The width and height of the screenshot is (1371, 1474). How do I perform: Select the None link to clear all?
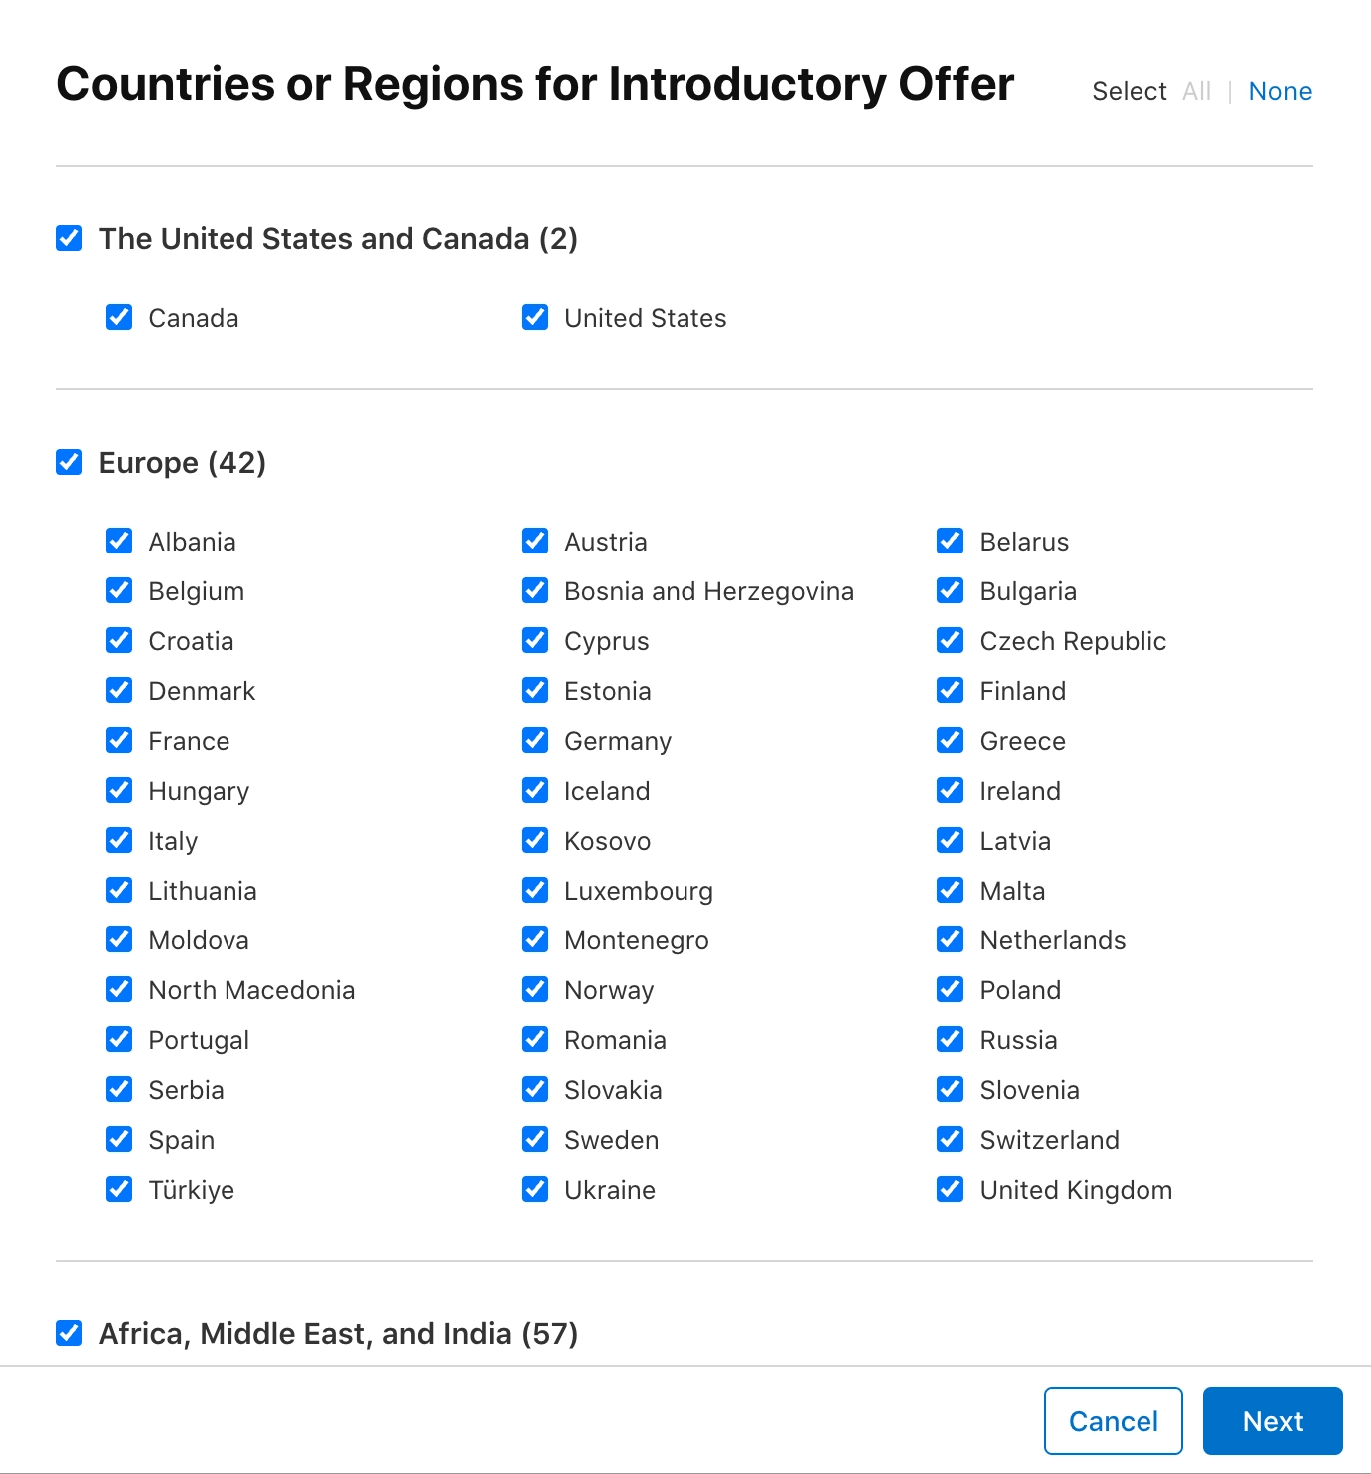(1280, 90)
